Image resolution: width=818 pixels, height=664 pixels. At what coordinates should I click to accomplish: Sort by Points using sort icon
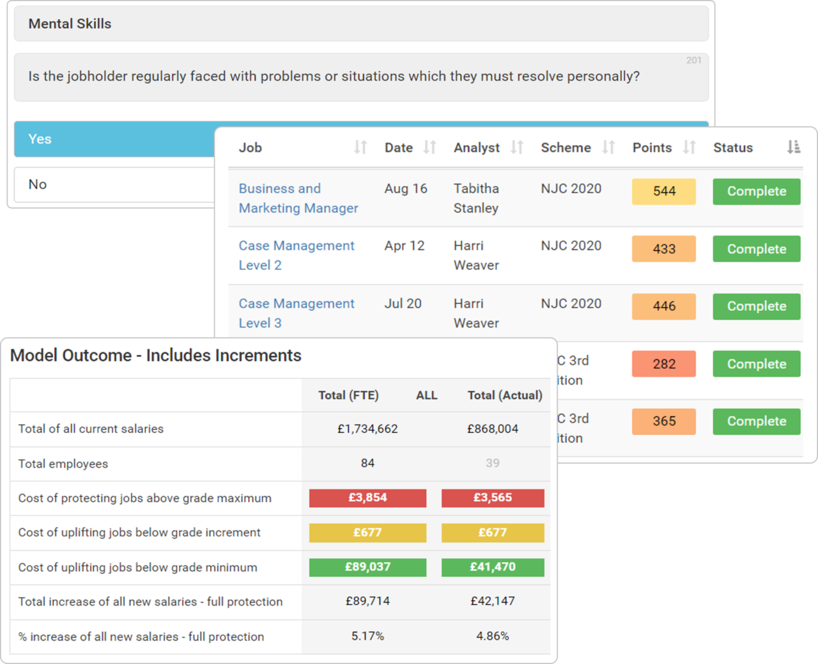[x=689, y=148]
